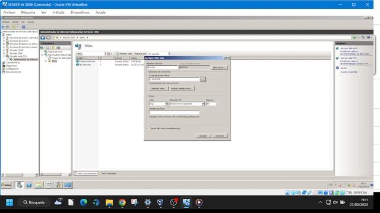Click Agregar sitio web action link
The height and width of the screenshot is (213, 380).
pos(349,49)
